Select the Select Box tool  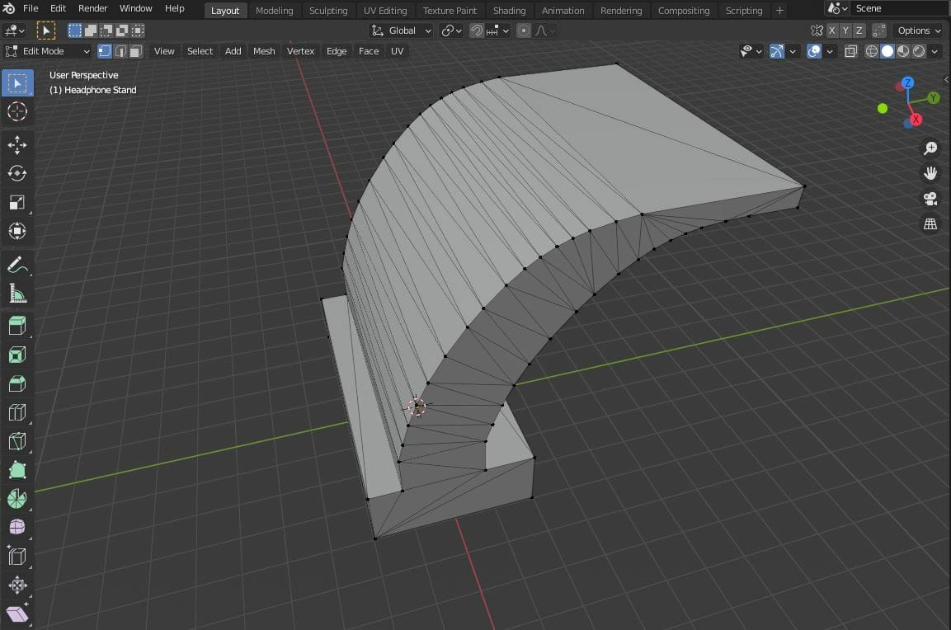17,83
